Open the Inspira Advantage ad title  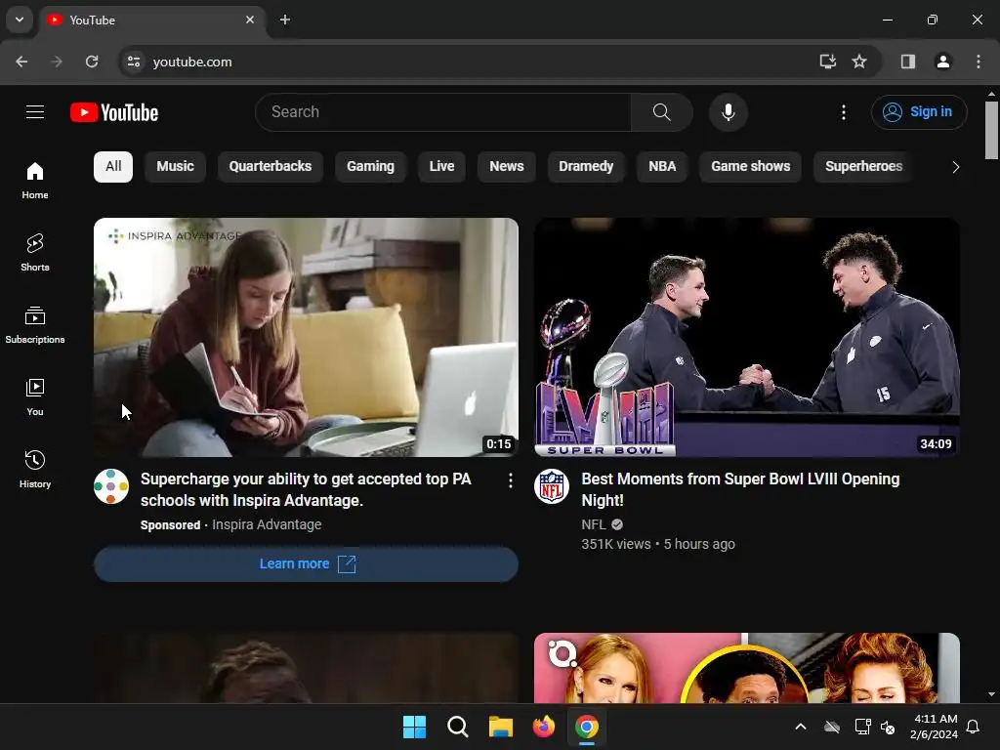tap(306, 490)
